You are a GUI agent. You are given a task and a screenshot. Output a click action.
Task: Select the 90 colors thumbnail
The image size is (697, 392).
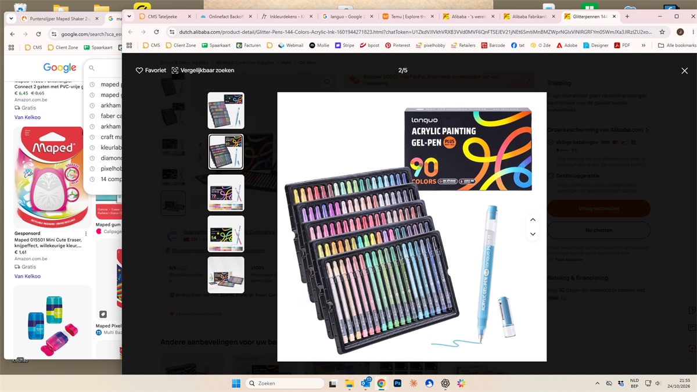[x=226, y=152]
